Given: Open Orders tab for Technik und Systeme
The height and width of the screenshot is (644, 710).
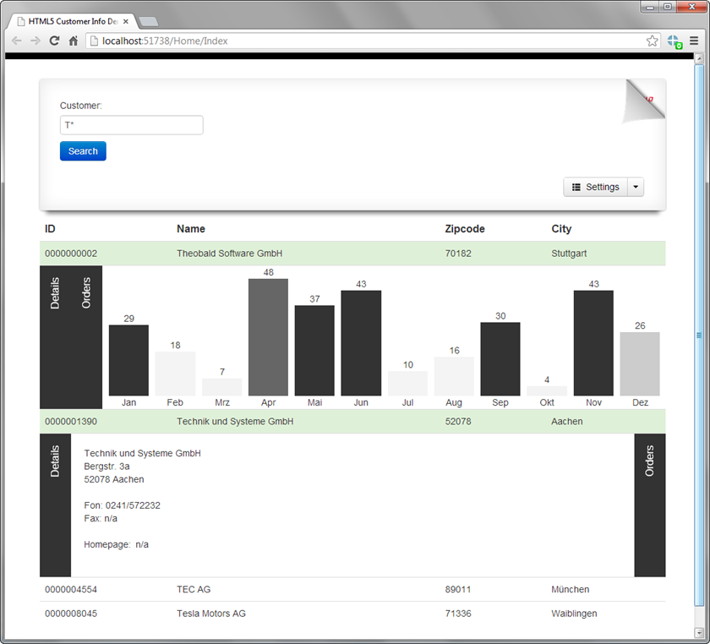Looking at the screenshot, I should tap(649, 461).
